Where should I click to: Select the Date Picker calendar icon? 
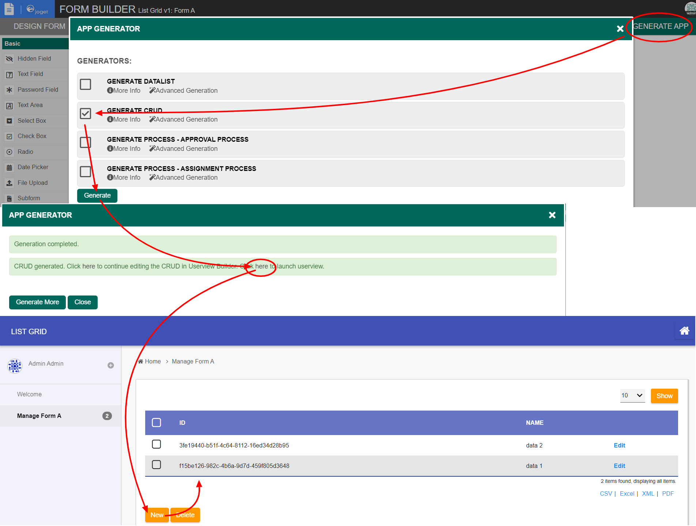tap(10, 168)
